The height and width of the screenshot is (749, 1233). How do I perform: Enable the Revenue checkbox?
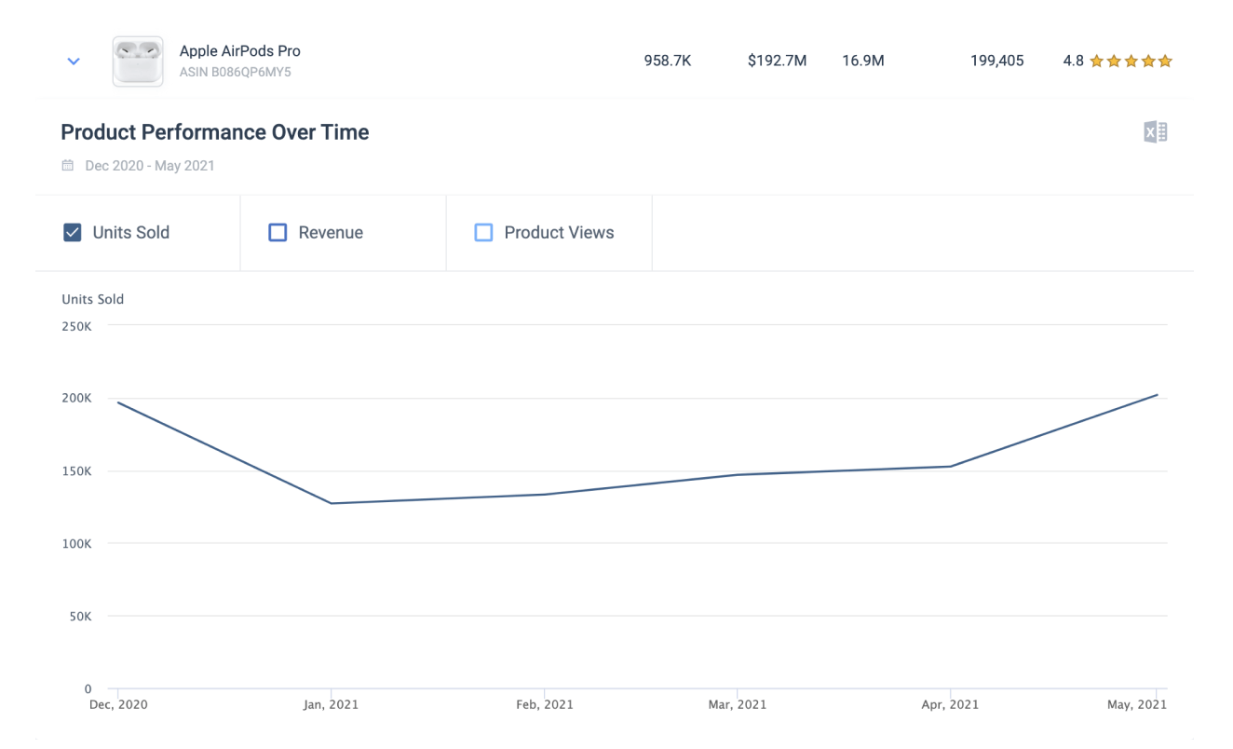(278, 233)
